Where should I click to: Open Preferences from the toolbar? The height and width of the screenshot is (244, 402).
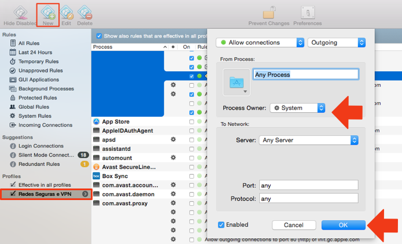[308, 12]
